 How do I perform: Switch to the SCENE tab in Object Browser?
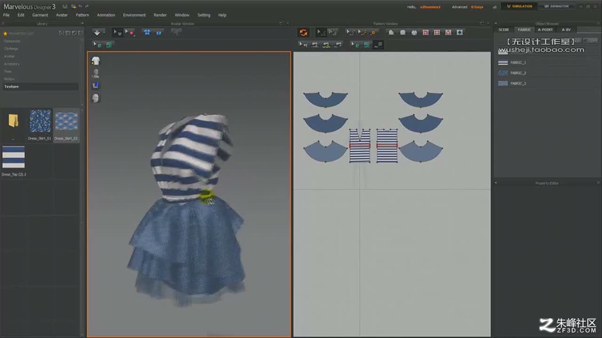pyautogui.click(x=504, y=30)
